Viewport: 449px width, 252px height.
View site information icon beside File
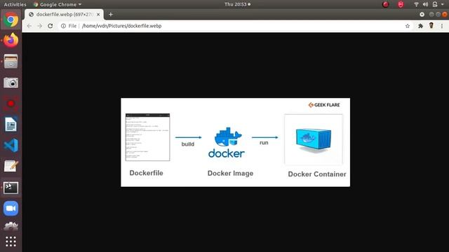(63, 26)
